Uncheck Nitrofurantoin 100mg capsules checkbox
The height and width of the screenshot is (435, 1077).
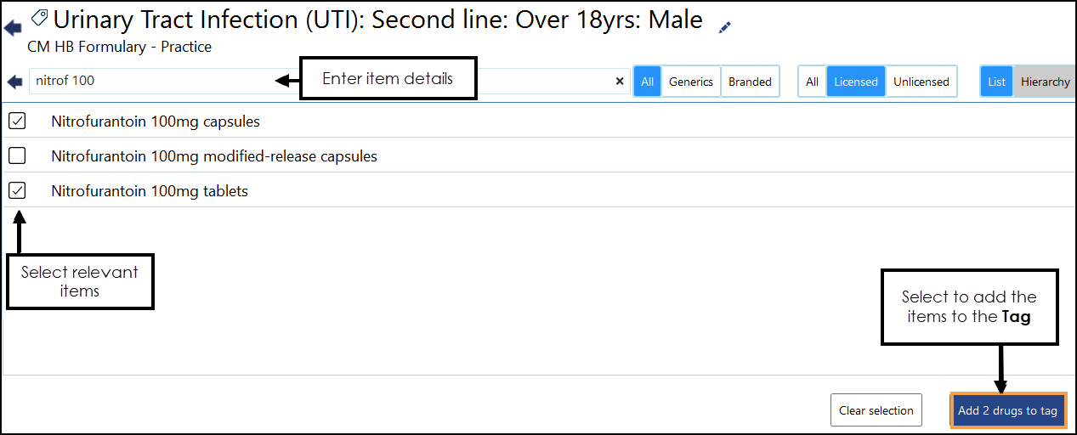point(17,121)
